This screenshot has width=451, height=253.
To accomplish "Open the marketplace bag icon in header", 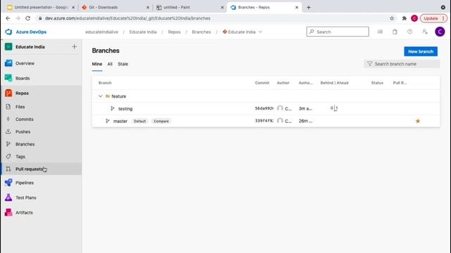I will coord(395,32).
